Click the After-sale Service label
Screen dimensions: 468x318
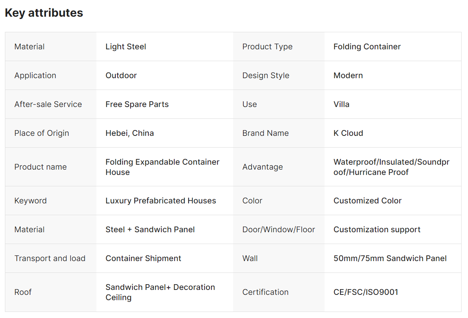pyautogui.click(x=48, y=104)
